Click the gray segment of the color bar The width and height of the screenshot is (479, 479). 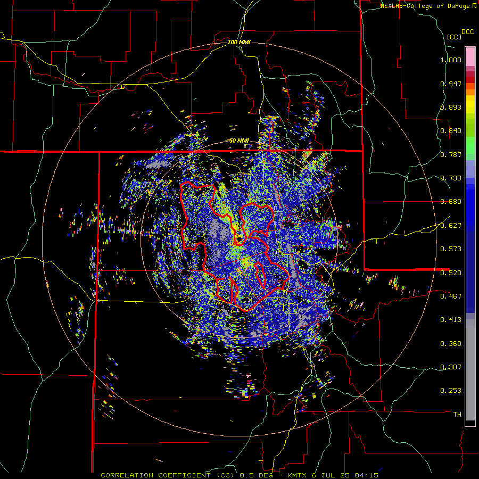[470, 370]
